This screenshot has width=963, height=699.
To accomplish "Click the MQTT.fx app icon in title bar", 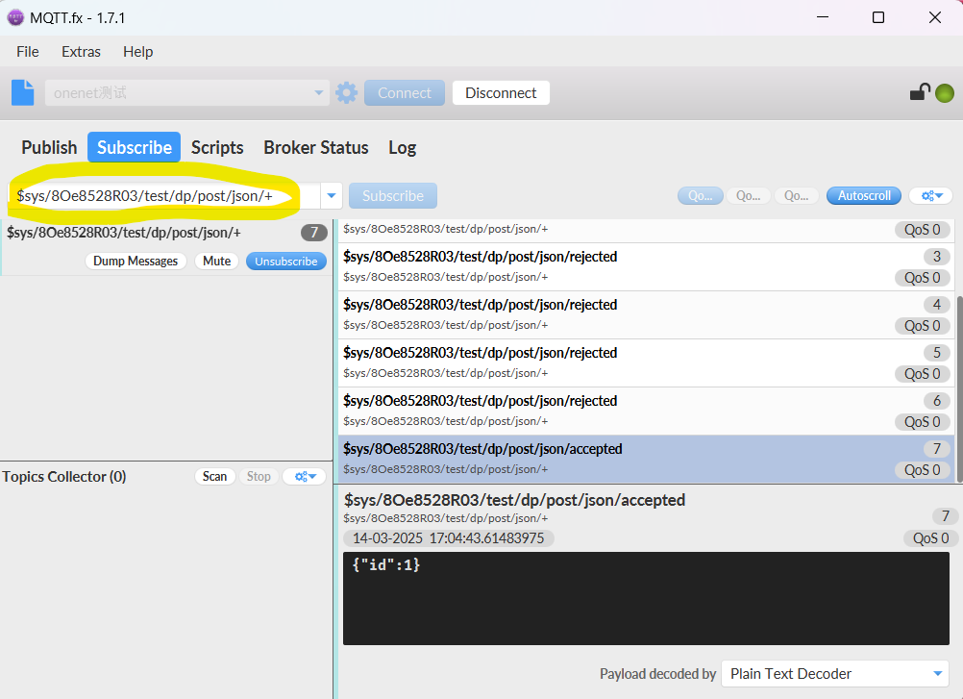I will (x=15, y=17).
